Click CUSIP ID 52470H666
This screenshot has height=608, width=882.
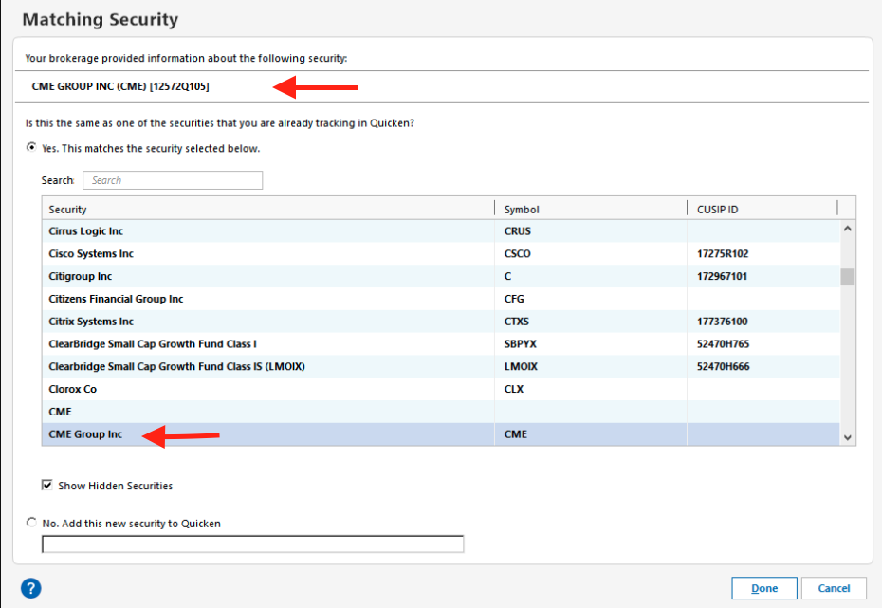(x=724, y=366)
